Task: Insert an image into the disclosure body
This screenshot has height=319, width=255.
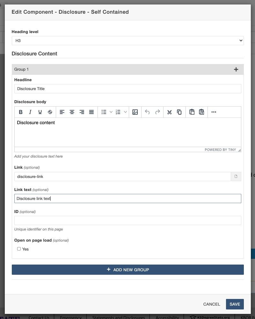Action: coord(135,112)
